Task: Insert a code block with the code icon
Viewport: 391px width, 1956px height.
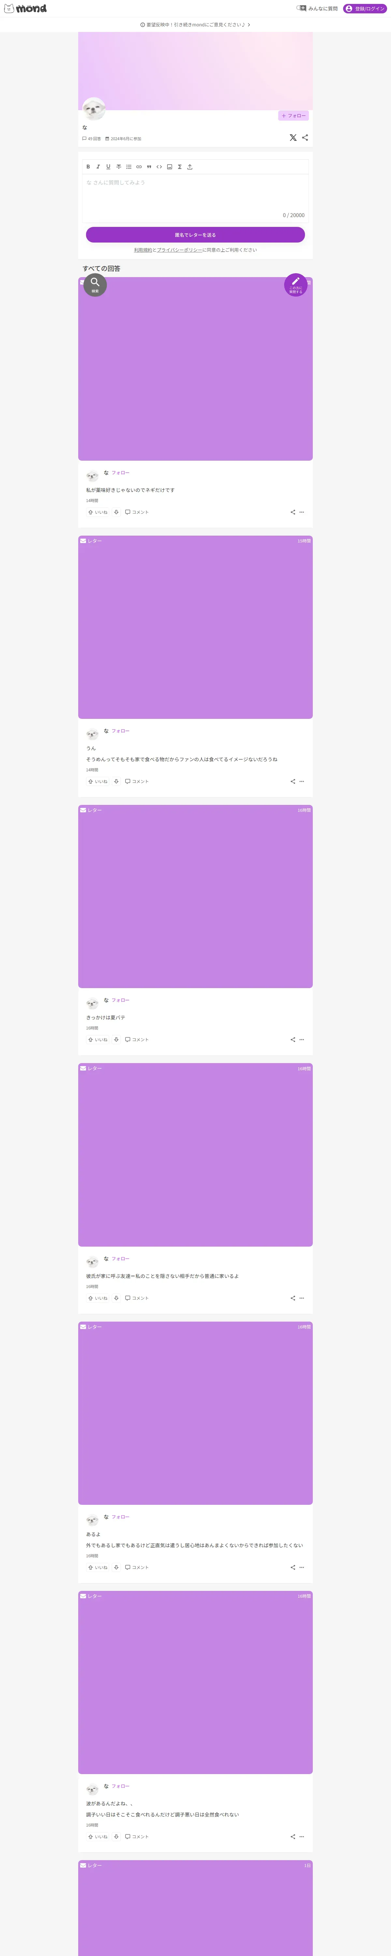Action: pyautogui.click(x=159, y=166)
